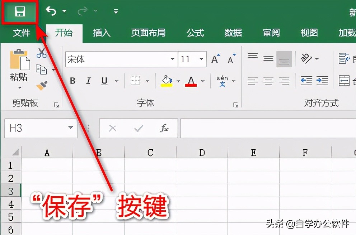
Task: Click the text Orientation icon
Action: point(306,58)
